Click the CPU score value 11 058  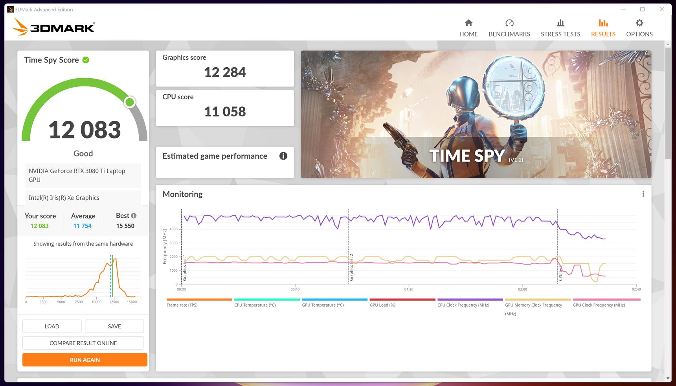[225, 112]
